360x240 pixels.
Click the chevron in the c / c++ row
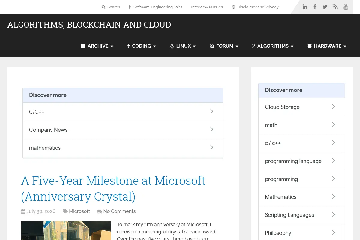point(334,142)
